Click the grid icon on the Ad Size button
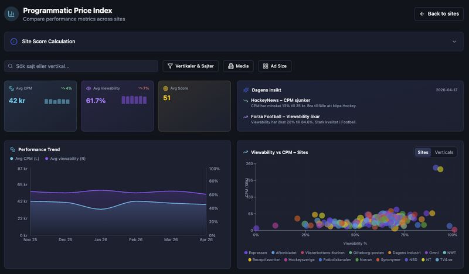The image size is (469, 274). tap(266, 66)
